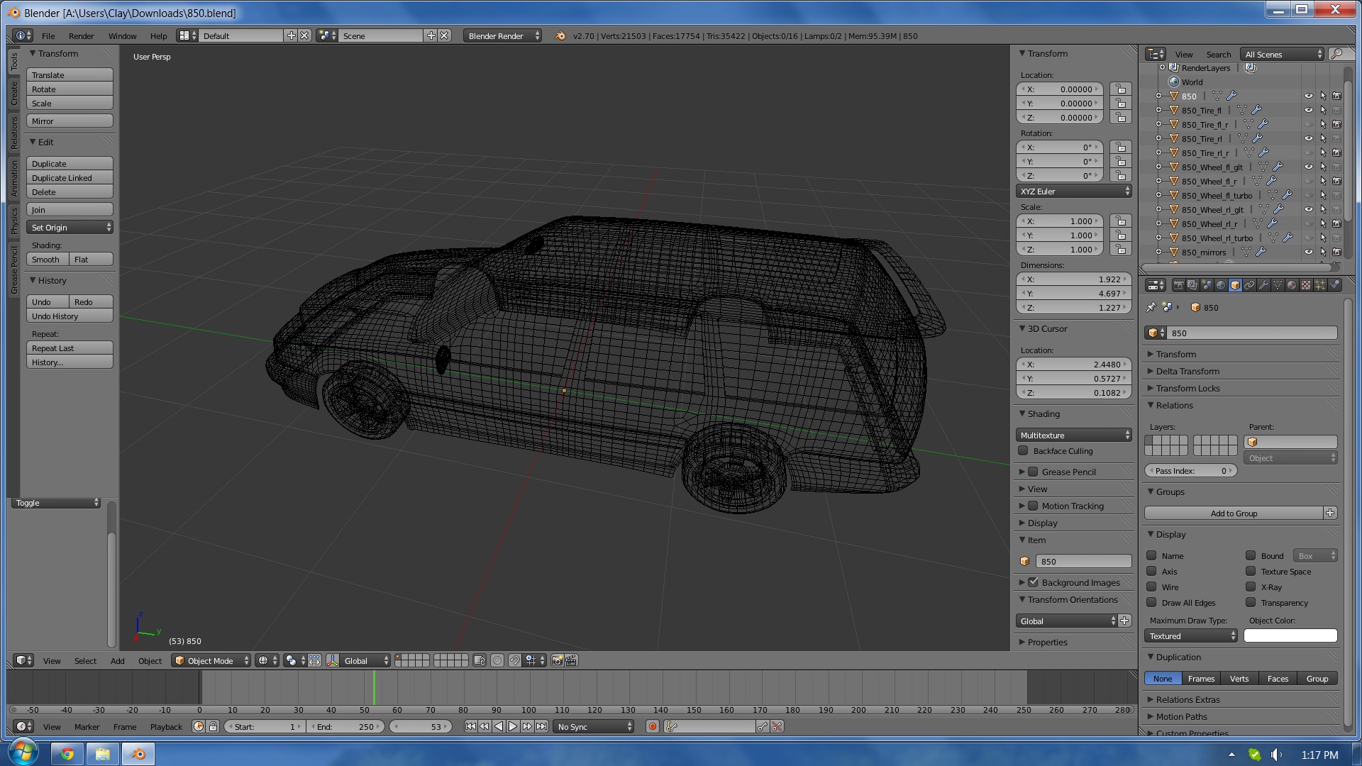
Task: Click the Duplicate Linked button
Action: coord(70,178)
